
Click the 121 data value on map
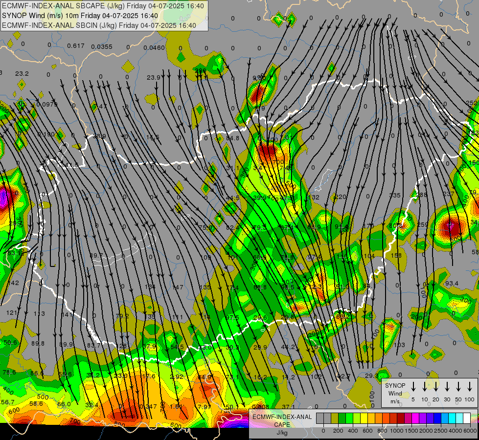coord(12,313)
